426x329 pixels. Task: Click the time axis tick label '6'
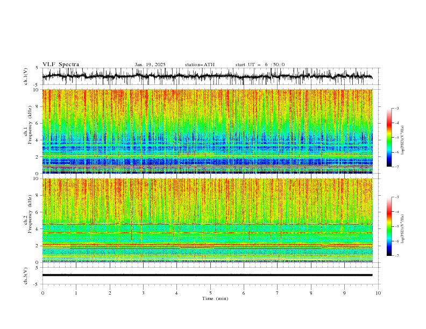(x=244, y=293)
